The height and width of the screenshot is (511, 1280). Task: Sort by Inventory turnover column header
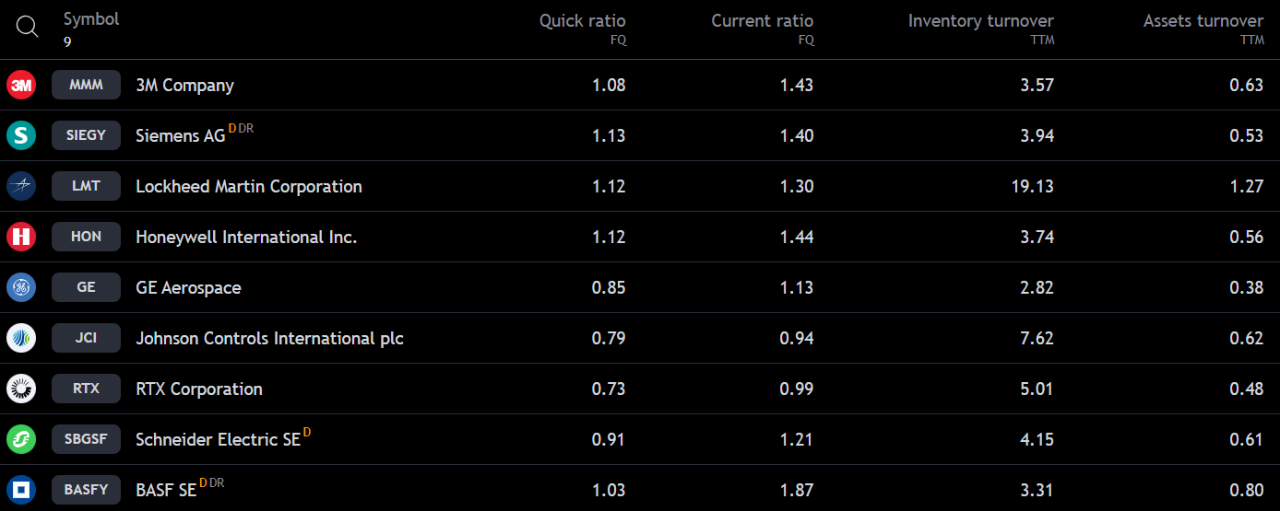click(x=980, y=21)
